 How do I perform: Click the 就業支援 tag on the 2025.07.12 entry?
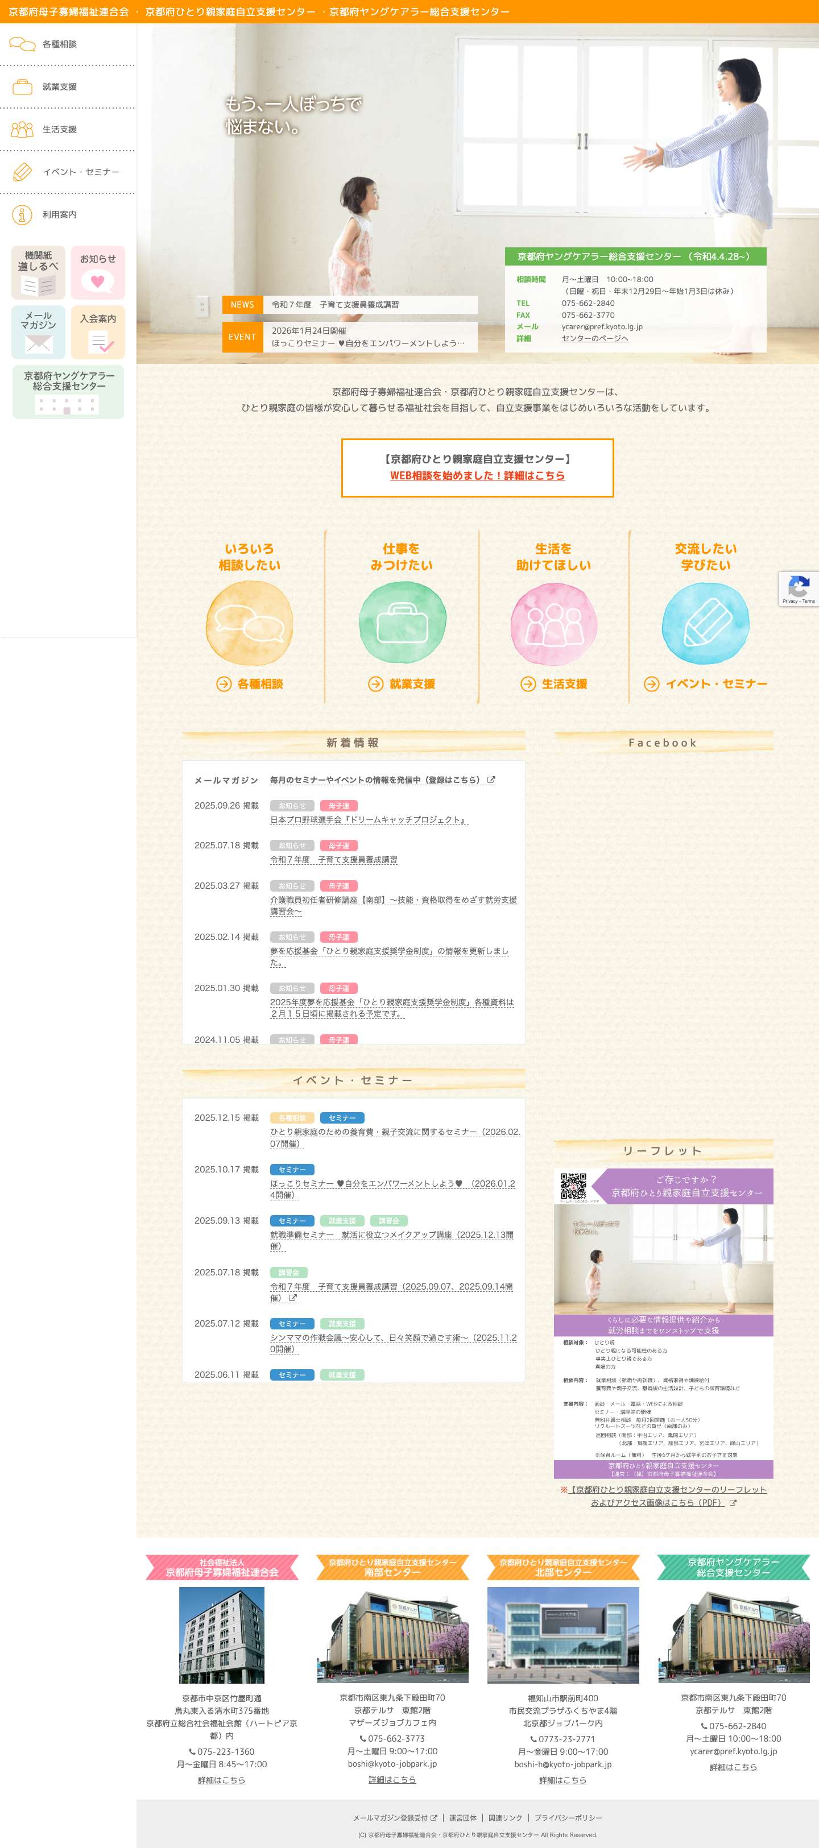pyautogui.click(x=342, y=1324)
